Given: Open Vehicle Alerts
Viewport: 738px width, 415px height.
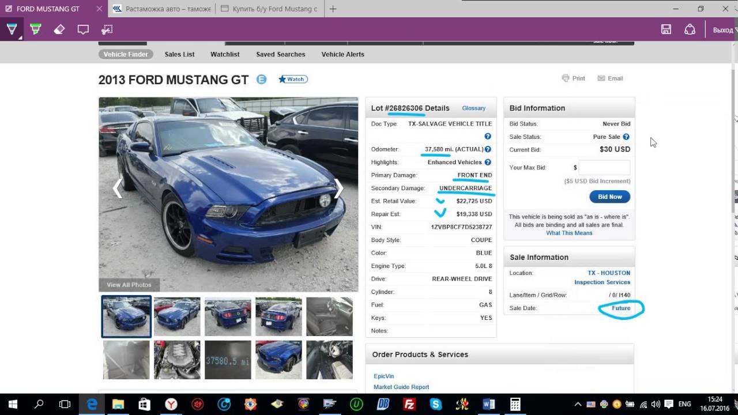Looking at the screenshot, I should (342, 54).
